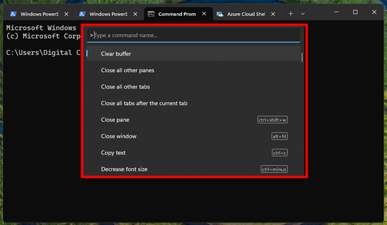387x225 pixels.
Task: Select the Close pane command
Action: click(x=193, y=119)
